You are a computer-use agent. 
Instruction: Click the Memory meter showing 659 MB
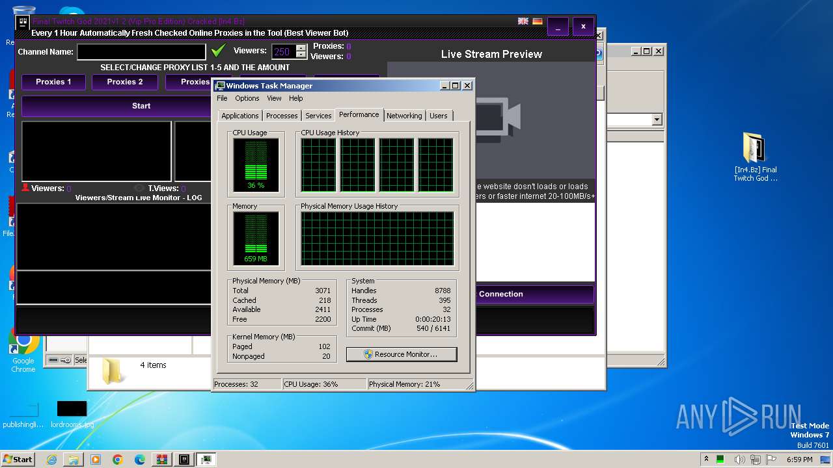point(256,239)
